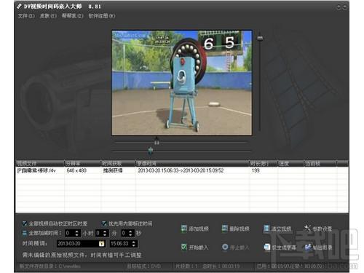Screen dimensions: 364x273
Task: Click the new file save directory status entry
Action: tap(50, 266)
